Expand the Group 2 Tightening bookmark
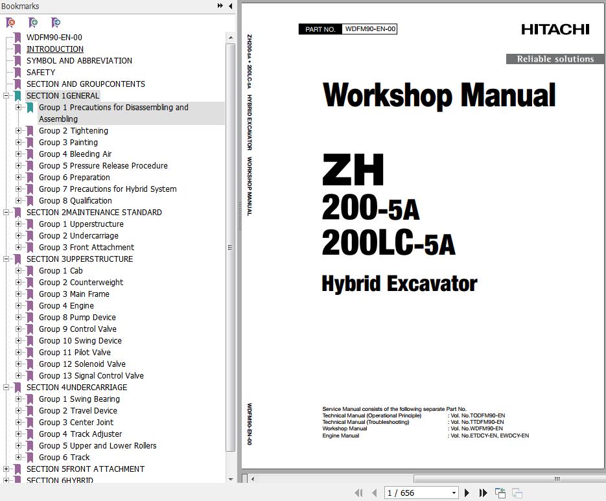This screenshot has width=606, height=501. pos(18,131)
